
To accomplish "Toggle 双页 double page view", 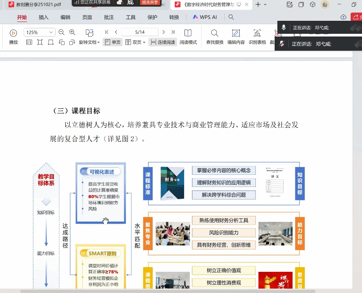I will click(x=135, y=42).
